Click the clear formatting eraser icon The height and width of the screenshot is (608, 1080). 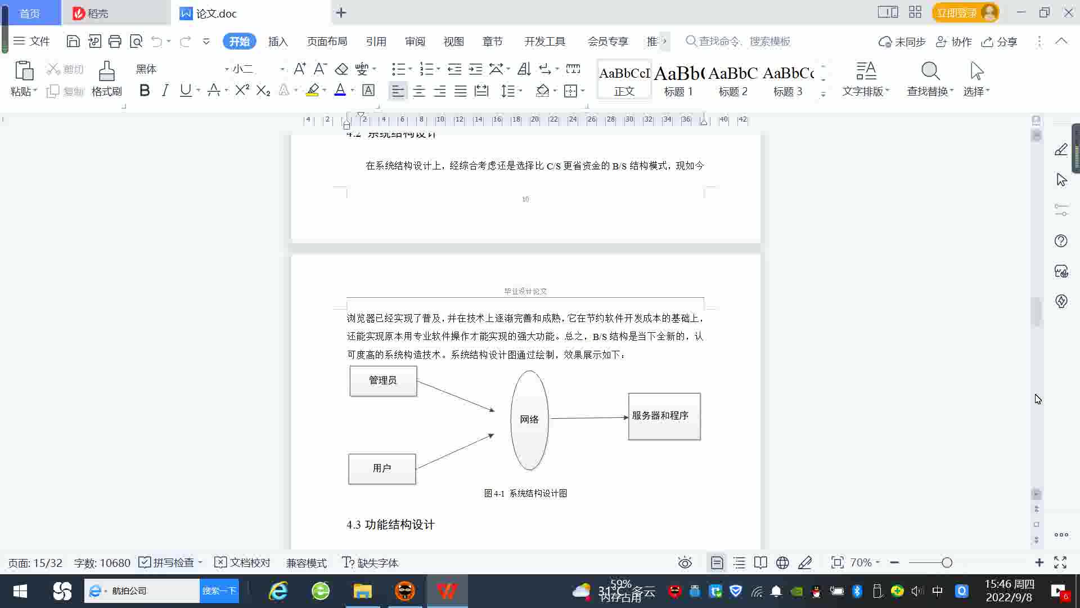(341, 69)
